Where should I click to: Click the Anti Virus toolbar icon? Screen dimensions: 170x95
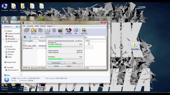click(84, 31)
